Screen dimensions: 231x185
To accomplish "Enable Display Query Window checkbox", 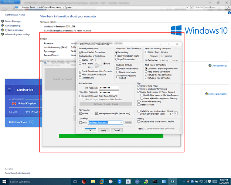I will click(x=147, y=52).
